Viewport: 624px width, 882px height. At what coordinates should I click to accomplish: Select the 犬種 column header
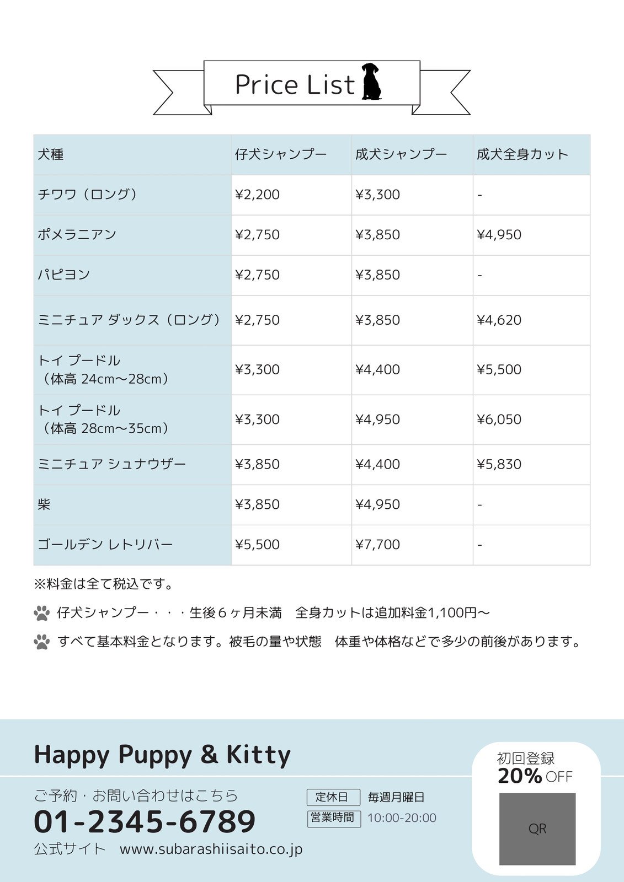(x=51, y=154)
